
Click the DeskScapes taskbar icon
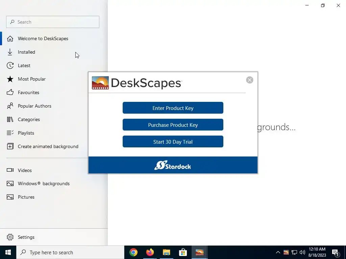click(199, 252)
